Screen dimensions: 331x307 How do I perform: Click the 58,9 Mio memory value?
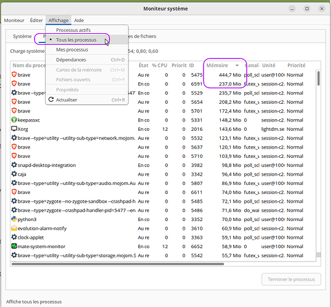[231, 247]
